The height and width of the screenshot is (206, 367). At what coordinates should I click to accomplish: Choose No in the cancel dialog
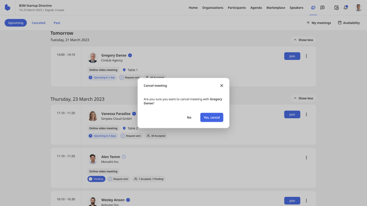(x=189, y=117)
